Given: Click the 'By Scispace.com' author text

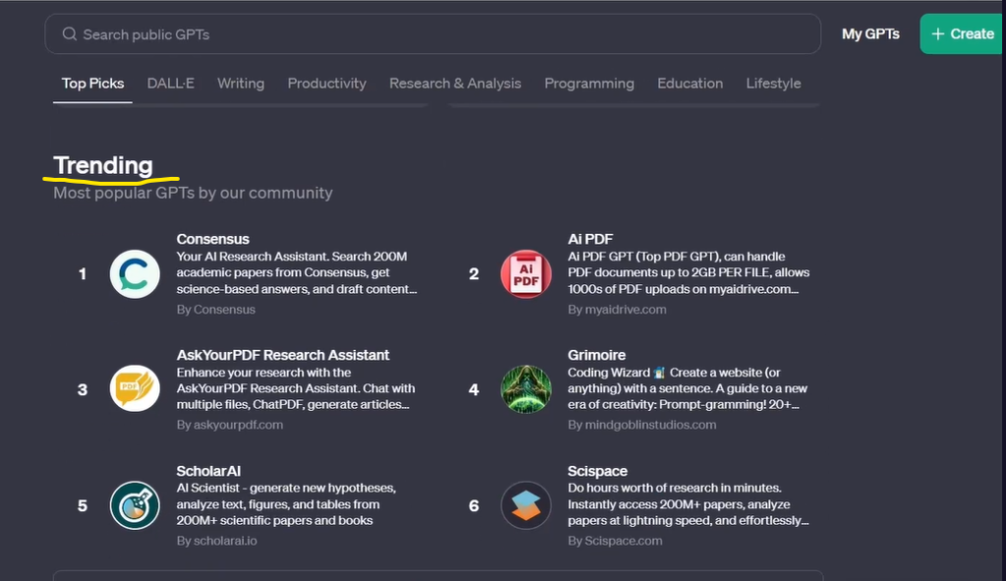Looking at the screenshot, I should (x=615, y=541).
